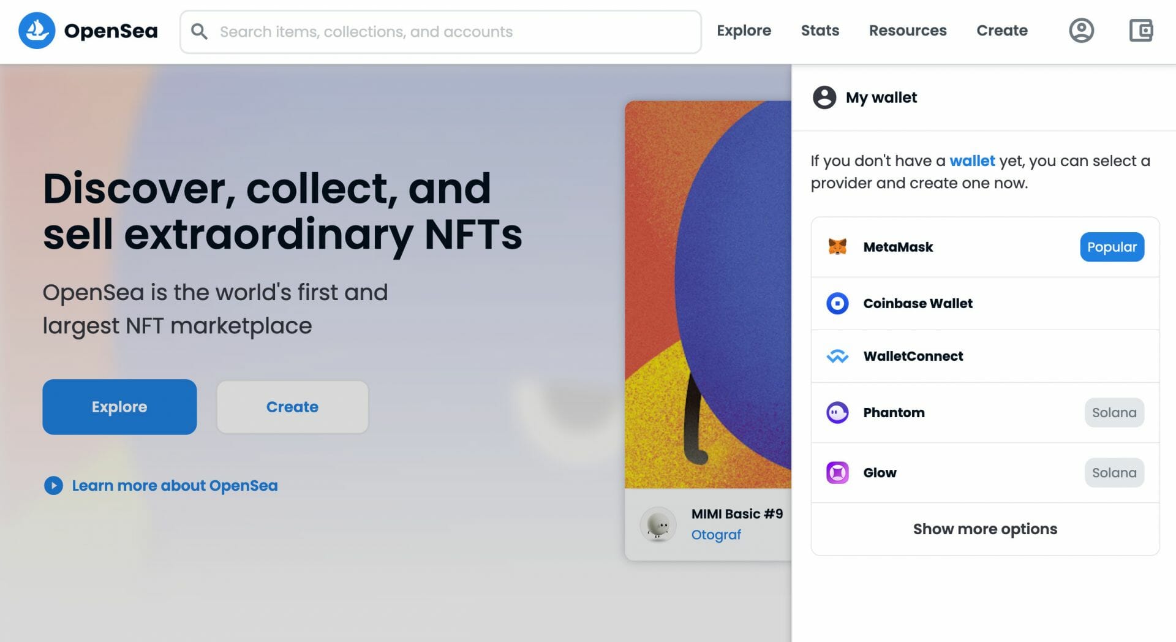
Task: Choose the Coinbase Wallet label
Action: (x=918, y=303)
